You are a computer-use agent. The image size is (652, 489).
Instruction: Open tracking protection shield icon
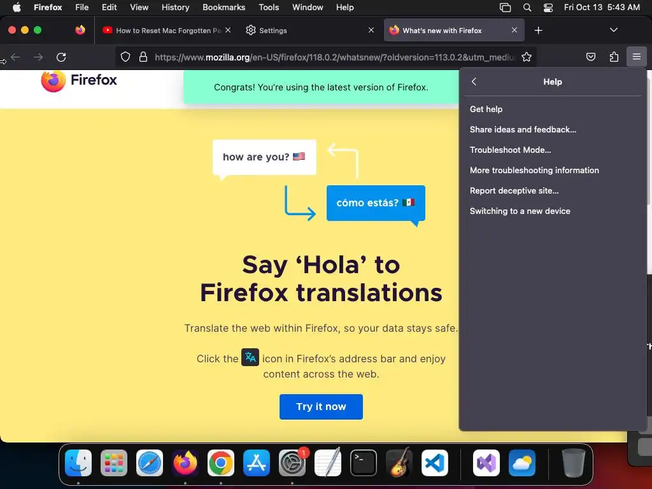(x=125, y=57)
